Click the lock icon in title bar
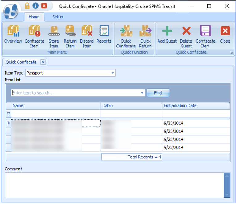The height and width of the screenshot is (204, 236). pyautogui.click(x=27, y=6)
